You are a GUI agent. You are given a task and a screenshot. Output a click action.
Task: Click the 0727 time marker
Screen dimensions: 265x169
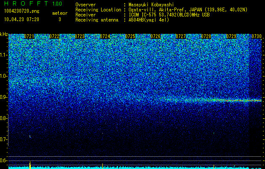click(181, 36)
